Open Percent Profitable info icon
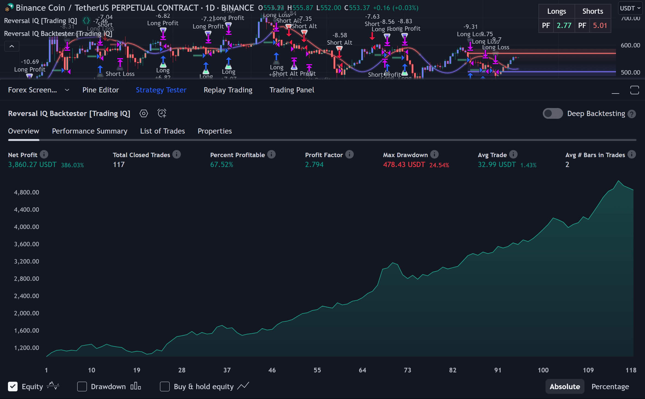Screen dimensions: 645x399 coord(272,154)
